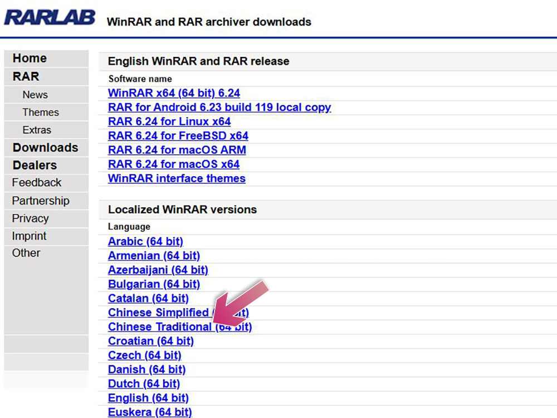Open RAR for Android 6.23 build 119 link
This screenshot has width=557, height=418.
(x=219, y=108)
